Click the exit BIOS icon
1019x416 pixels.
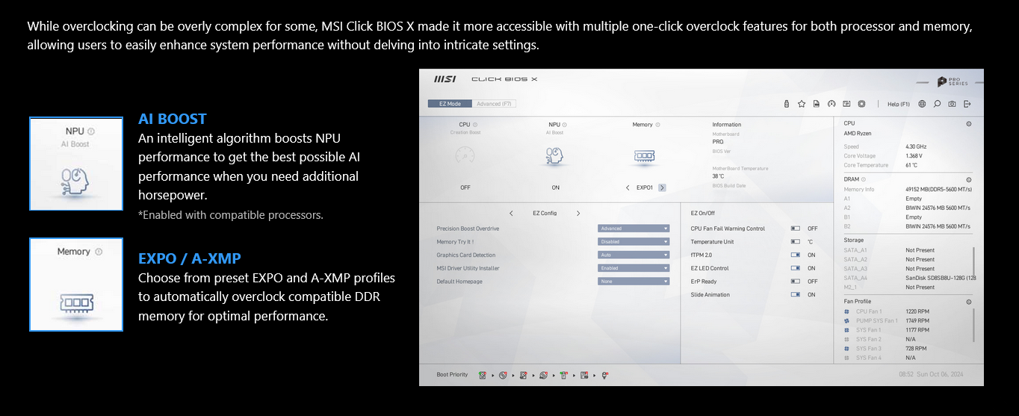point(967,104)
